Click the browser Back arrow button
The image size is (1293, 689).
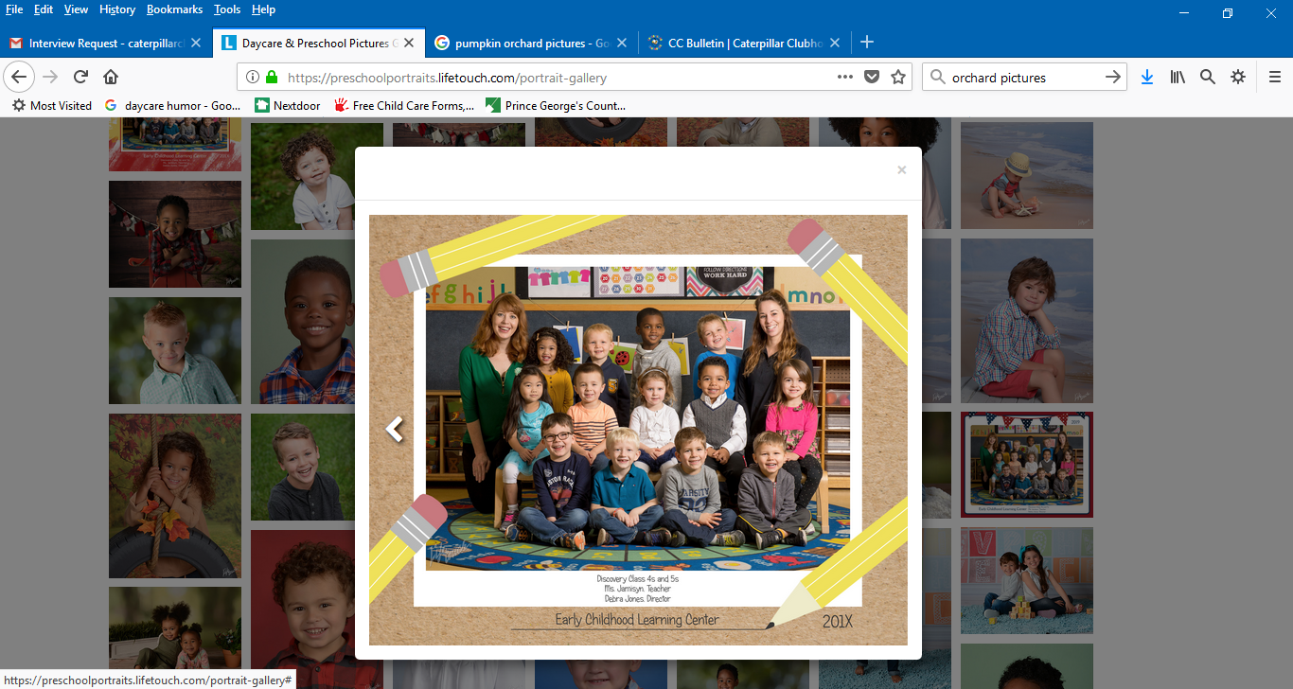pyautogui.click(x=19, y=78)
